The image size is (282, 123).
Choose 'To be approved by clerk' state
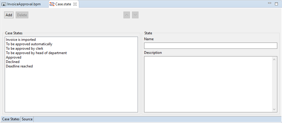pyautogui.click(x=25, y=48)
